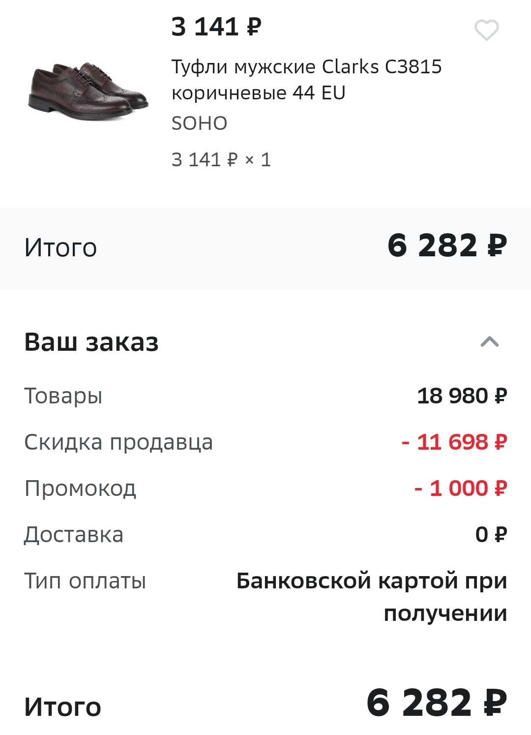Tap the 3 141 ₽ product price
The height and width of the screenshot is (735, 531).
[x=216, y=27]
